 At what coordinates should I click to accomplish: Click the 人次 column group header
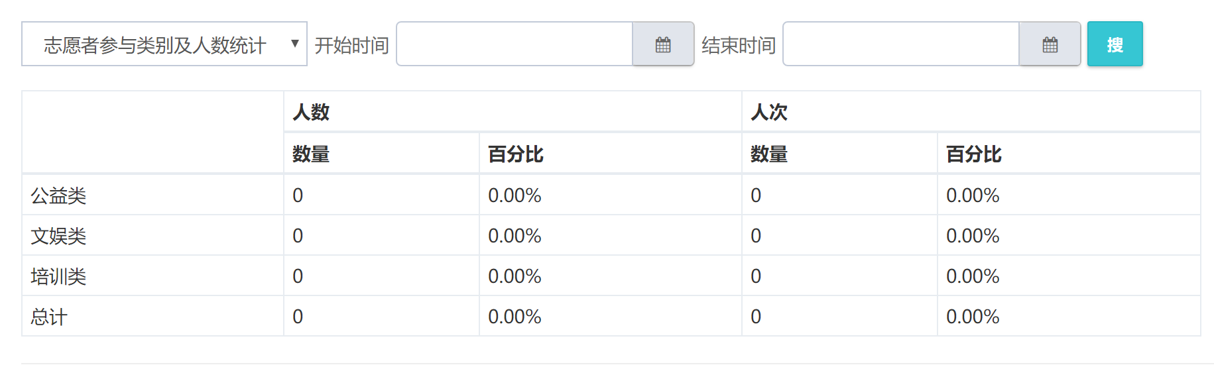click(x=769, y=112)
